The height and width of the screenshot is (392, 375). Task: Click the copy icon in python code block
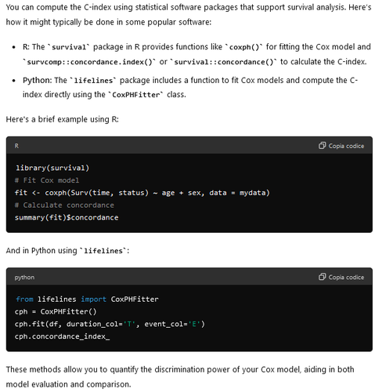(x=322, y=277)
